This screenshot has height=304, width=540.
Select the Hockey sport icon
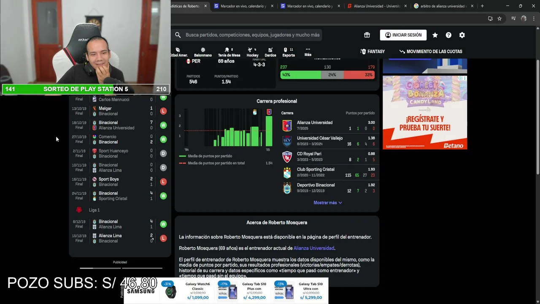coord(252,52)
